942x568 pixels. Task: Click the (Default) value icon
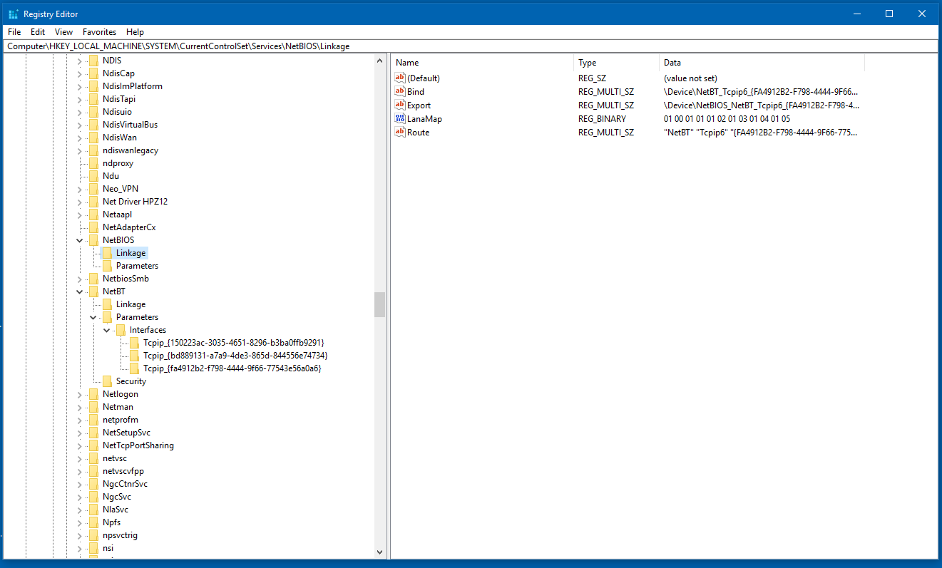pyautogui.click(x=400, y=78)
